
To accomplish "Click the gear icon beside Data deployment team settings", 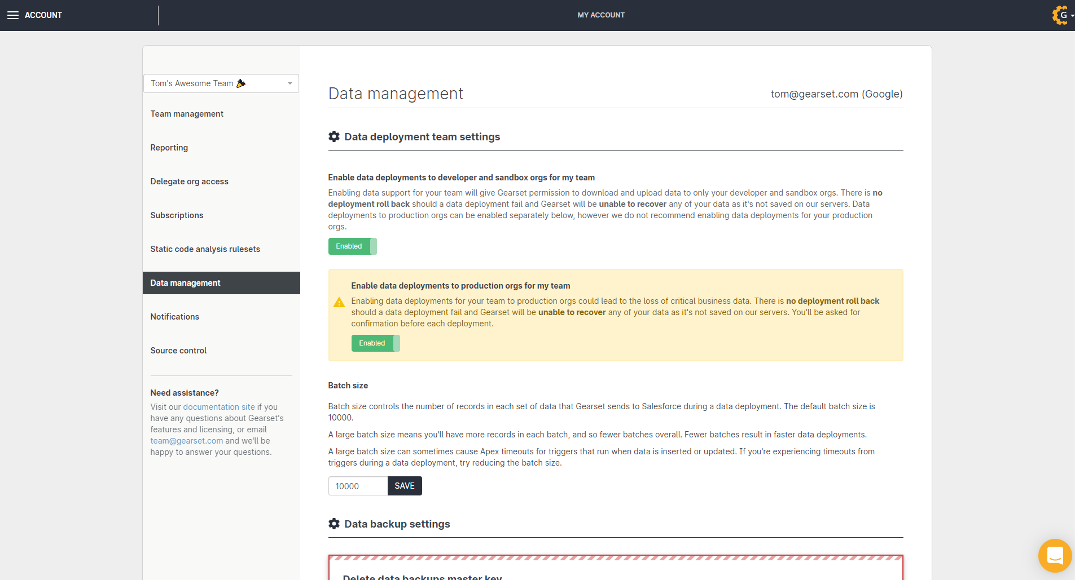I will tap(334, 136).
